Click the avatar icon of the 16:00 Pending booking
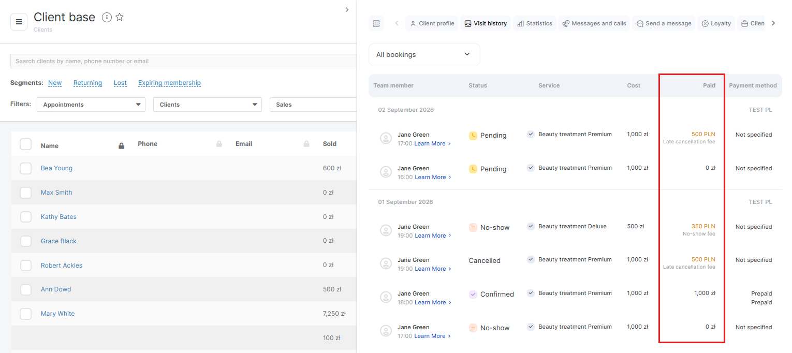This screenshot has width=792, height=353. tap(386, 172)
